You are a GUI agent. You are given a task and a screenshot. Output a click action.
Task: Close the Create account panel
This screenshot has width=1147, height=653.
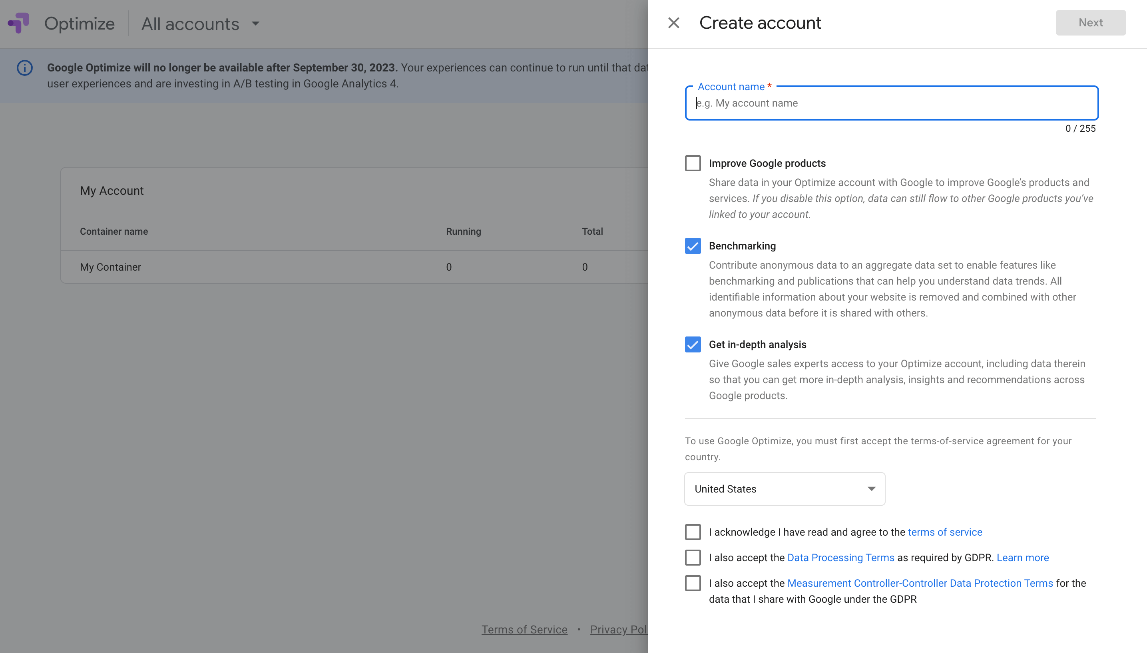click(x=673, y=23)
